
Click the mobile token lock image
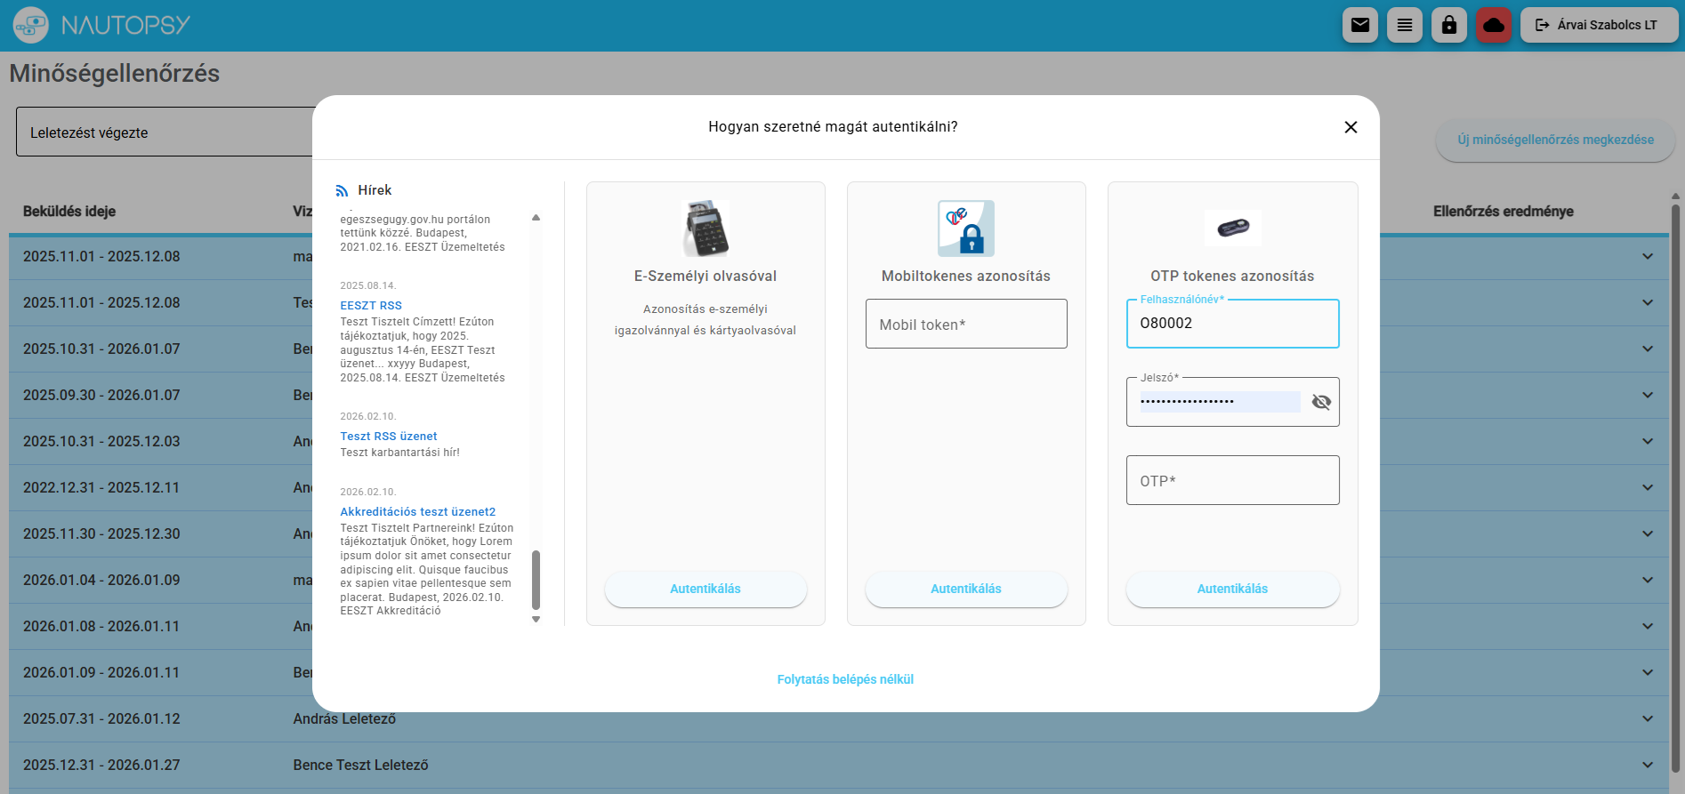(965, 229)
